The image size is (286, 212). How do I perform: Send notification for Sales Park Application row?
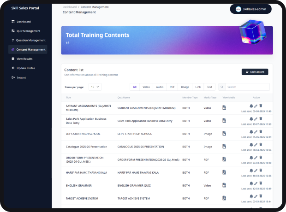coord(251,119)
